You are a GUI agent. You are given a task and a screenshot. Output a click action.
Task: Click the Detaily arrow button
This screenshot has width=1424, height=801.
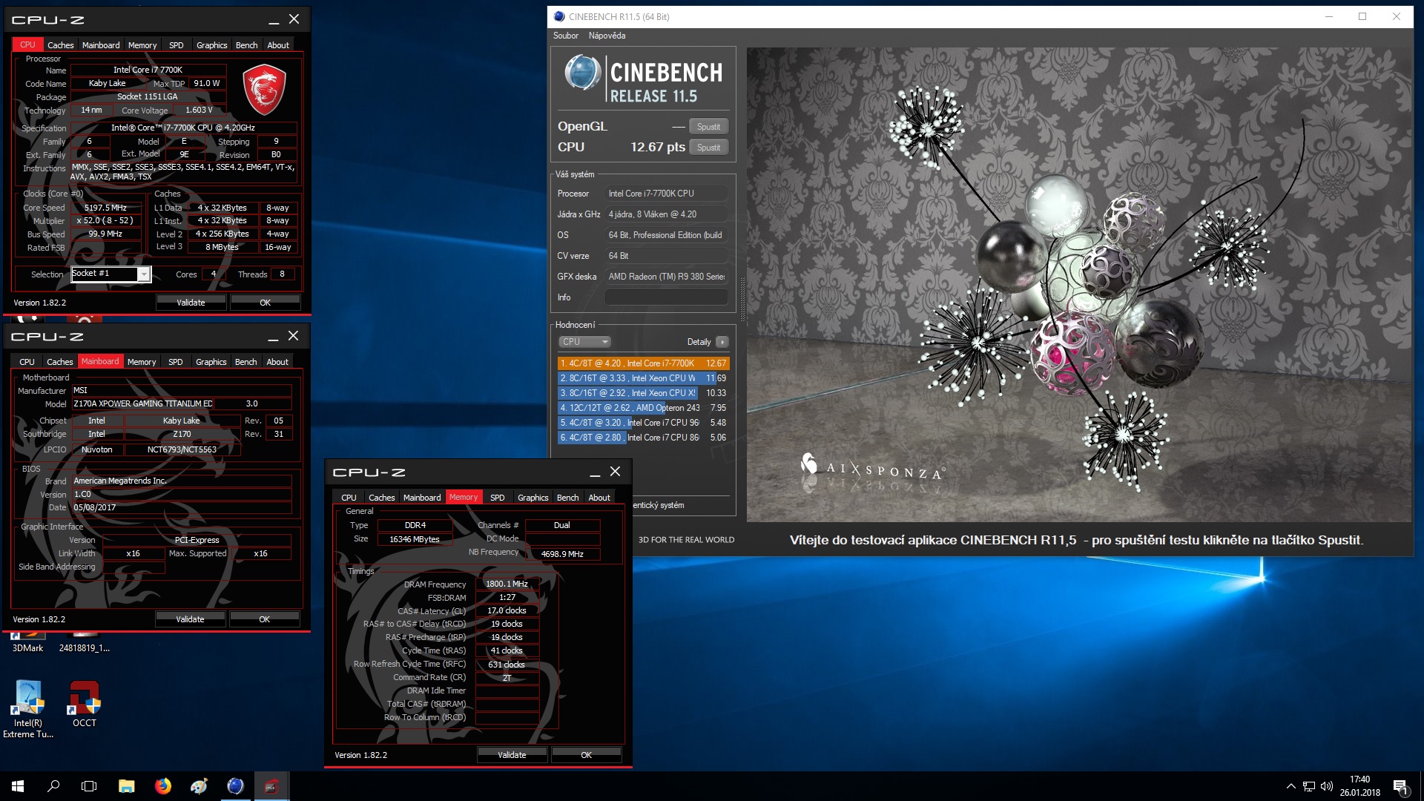pos(722,342)
